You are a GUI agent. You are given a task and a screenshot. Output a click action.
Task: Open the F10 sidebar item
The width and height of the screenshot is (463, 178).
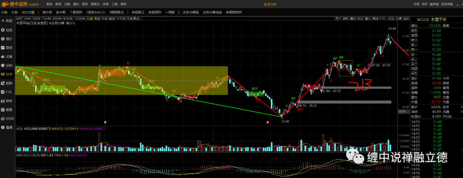7,92
